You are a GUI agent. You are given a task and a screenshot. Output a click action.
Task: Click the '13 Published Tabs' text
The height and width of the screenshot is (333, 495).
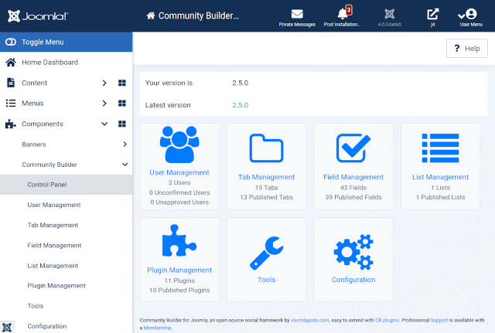(x=266, y=197)
